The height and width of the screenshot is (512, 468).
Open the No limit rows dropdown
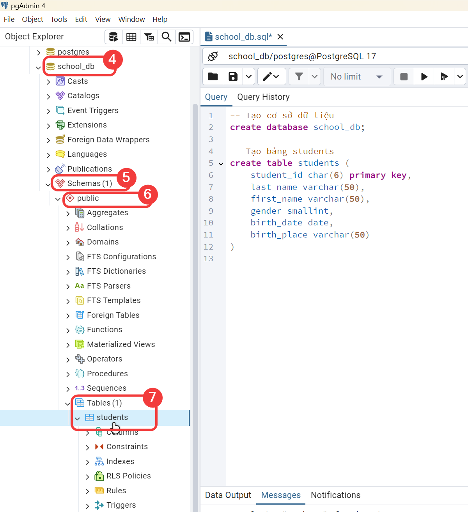click(356, 77)
